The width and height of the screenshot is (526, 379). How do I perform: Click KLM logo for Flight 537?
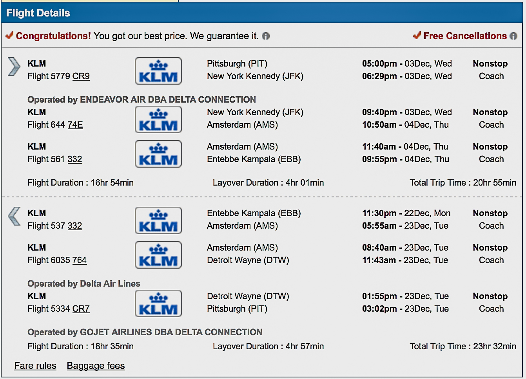click(x=158, y=220)
